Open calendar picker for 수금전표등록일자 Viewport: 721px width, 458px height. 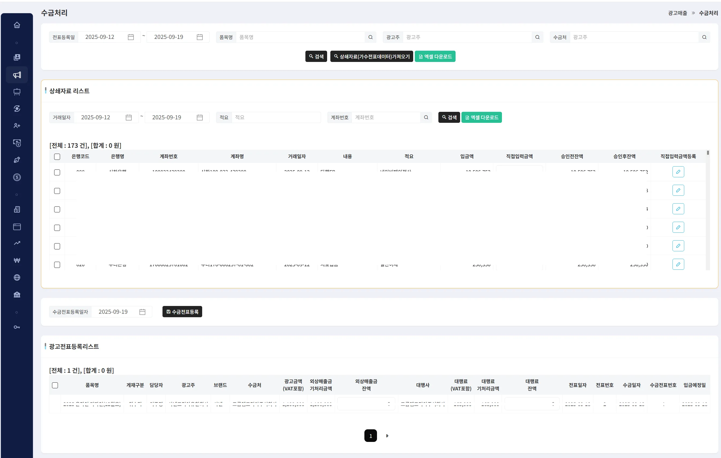[143, 312]
